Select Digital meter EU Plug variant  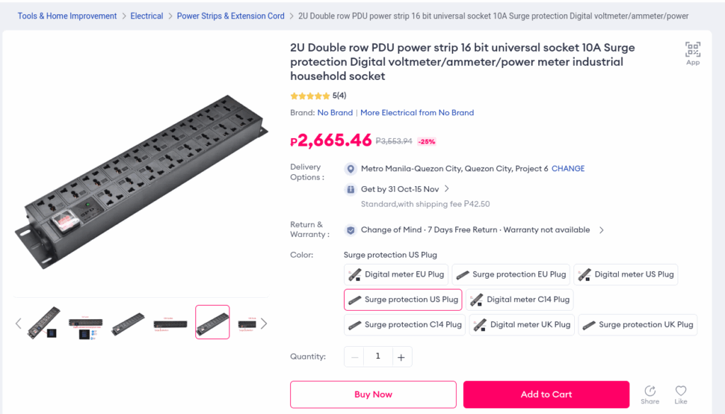pos(396,275)
